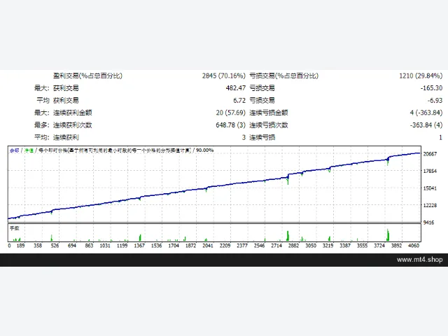Click the average profit value "6.72"
Image resolution: width=448 pixels, height=336 pixels.
pos(239,101)
